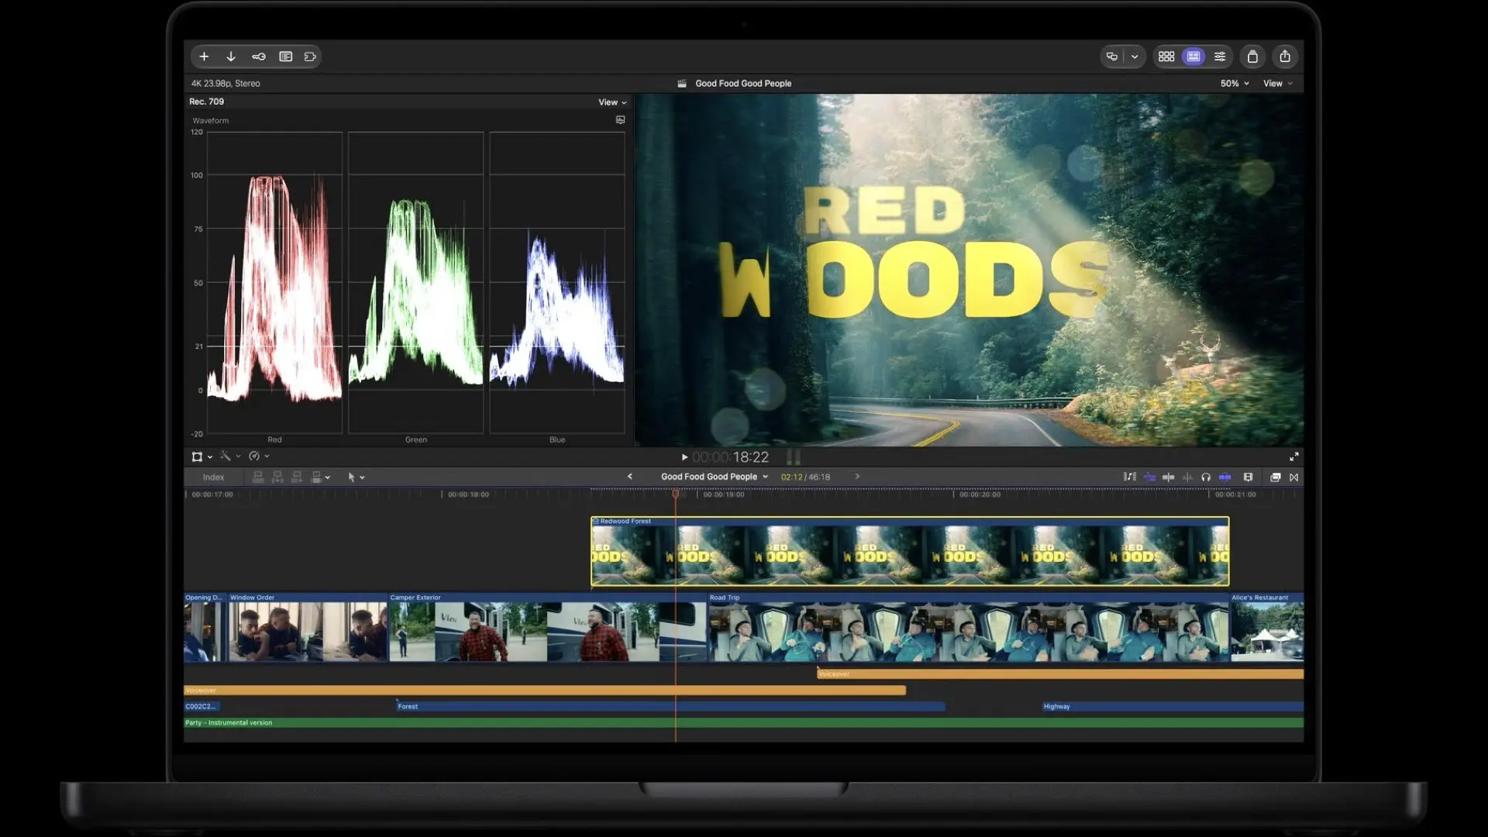Open the Good Food Good People timeline dropdown

(714, 477)
